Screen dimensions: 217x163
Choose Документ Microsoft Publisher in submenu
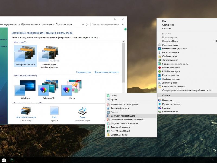pos(131,123)
